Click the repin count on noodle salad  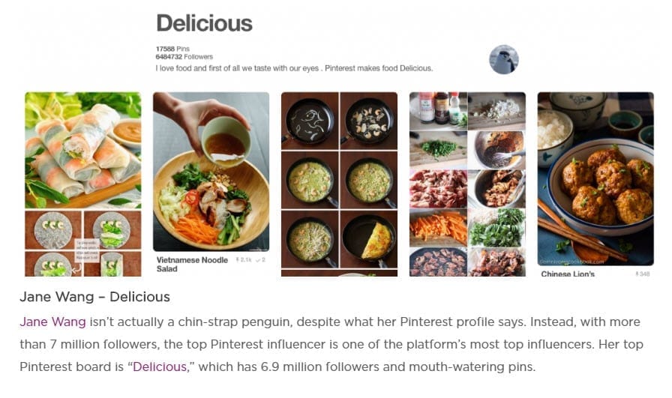[x=244, y=259]
